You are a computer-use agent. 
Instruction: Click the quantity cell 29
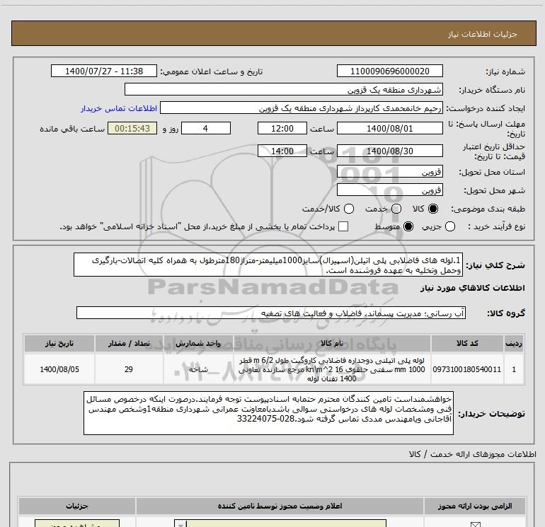(x=129, y=369)
